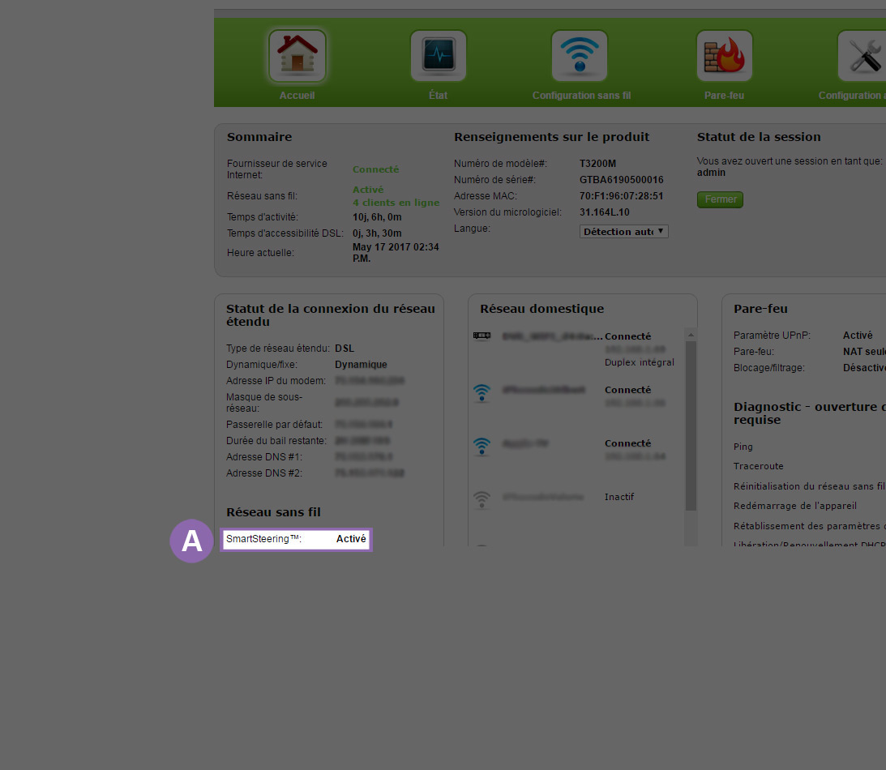
Task: Open the Pare-feu firewall icon
Action: pos(725,56)
